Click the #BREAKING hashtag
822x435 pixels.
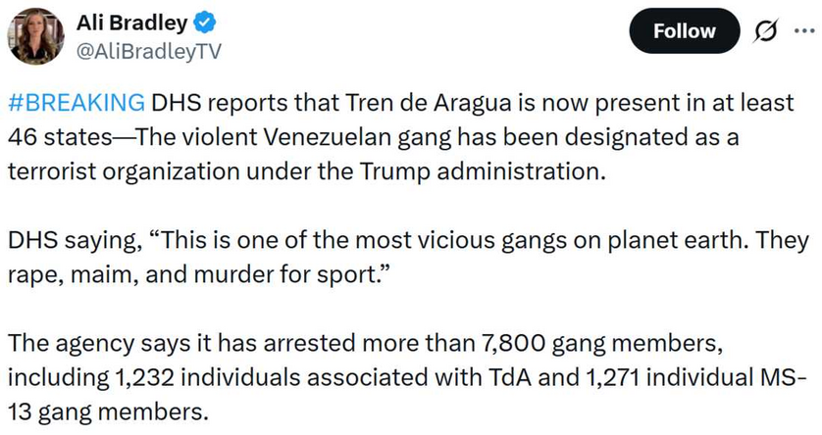point(76,103)
